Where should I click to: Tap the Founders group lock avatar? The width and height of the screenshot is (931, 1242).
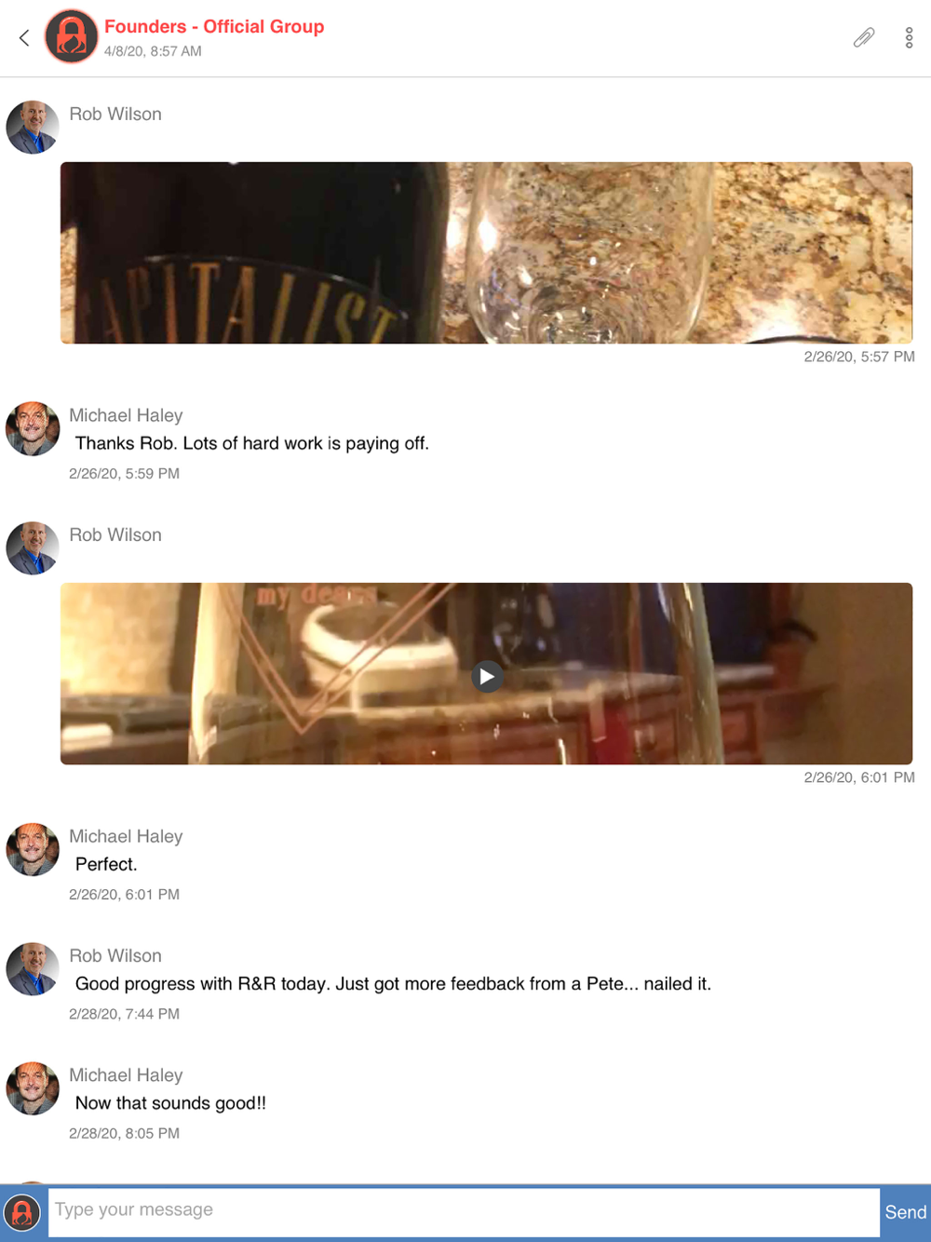tap(72, 36)
